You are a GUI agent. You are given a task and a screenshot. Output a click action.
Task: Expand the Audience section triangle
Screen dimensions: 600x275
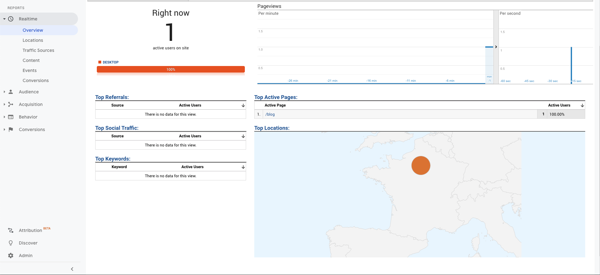pos(4,92)
